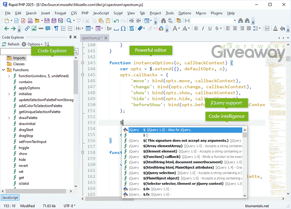Viewport: 291px width, 209px height.
Task: Click the magnifier preview icon
Action: [69, 21]
